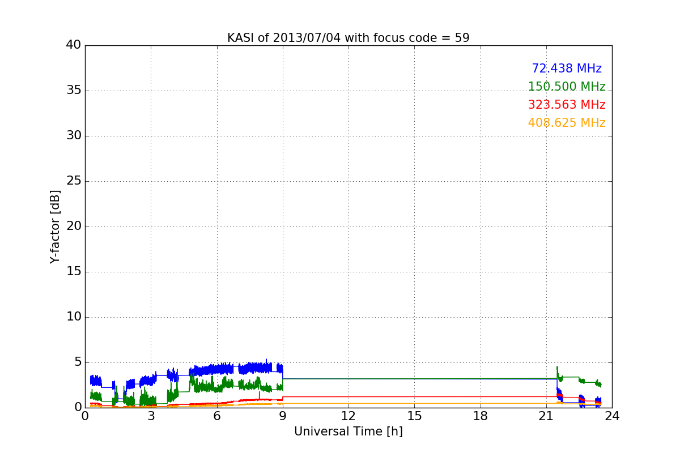Select the 323.563 MHz legend label
This screenshot has width=680, height=453.
click(567, 105)
